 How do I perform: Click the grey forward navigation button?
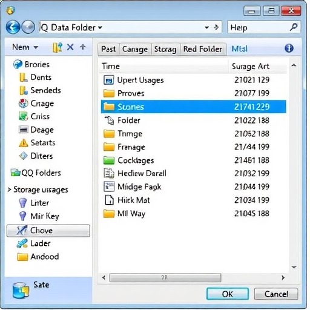point(28,27)
